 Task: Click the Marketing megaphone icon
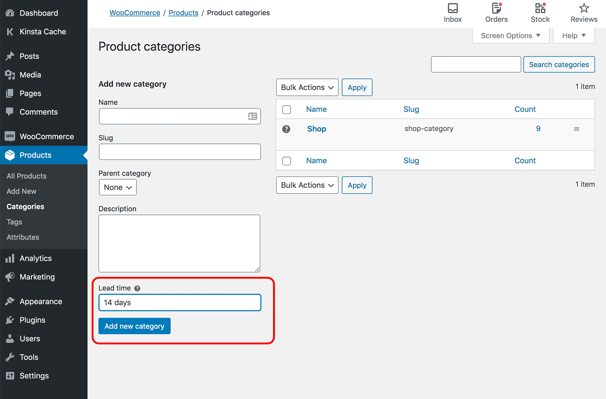pyautogui.click(x=10, y=277)
